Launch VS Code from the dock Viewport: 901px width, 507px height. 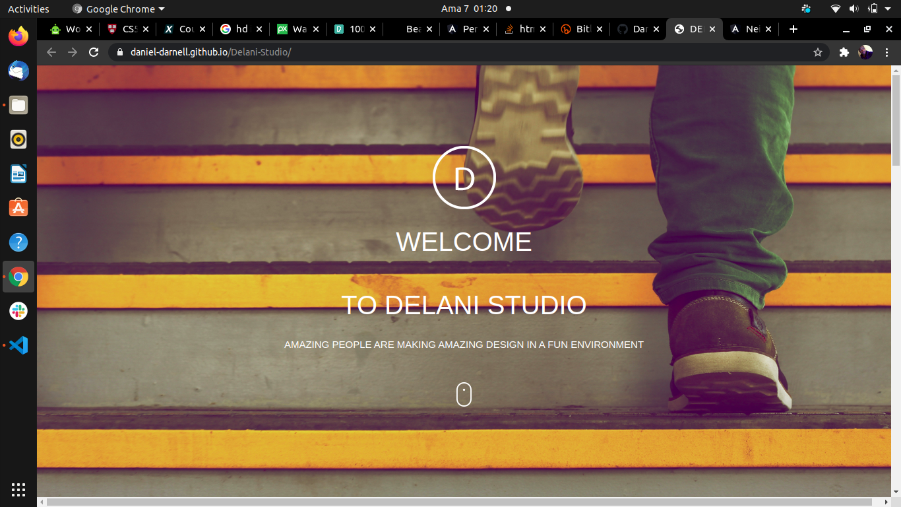click(x=18, y=345)
